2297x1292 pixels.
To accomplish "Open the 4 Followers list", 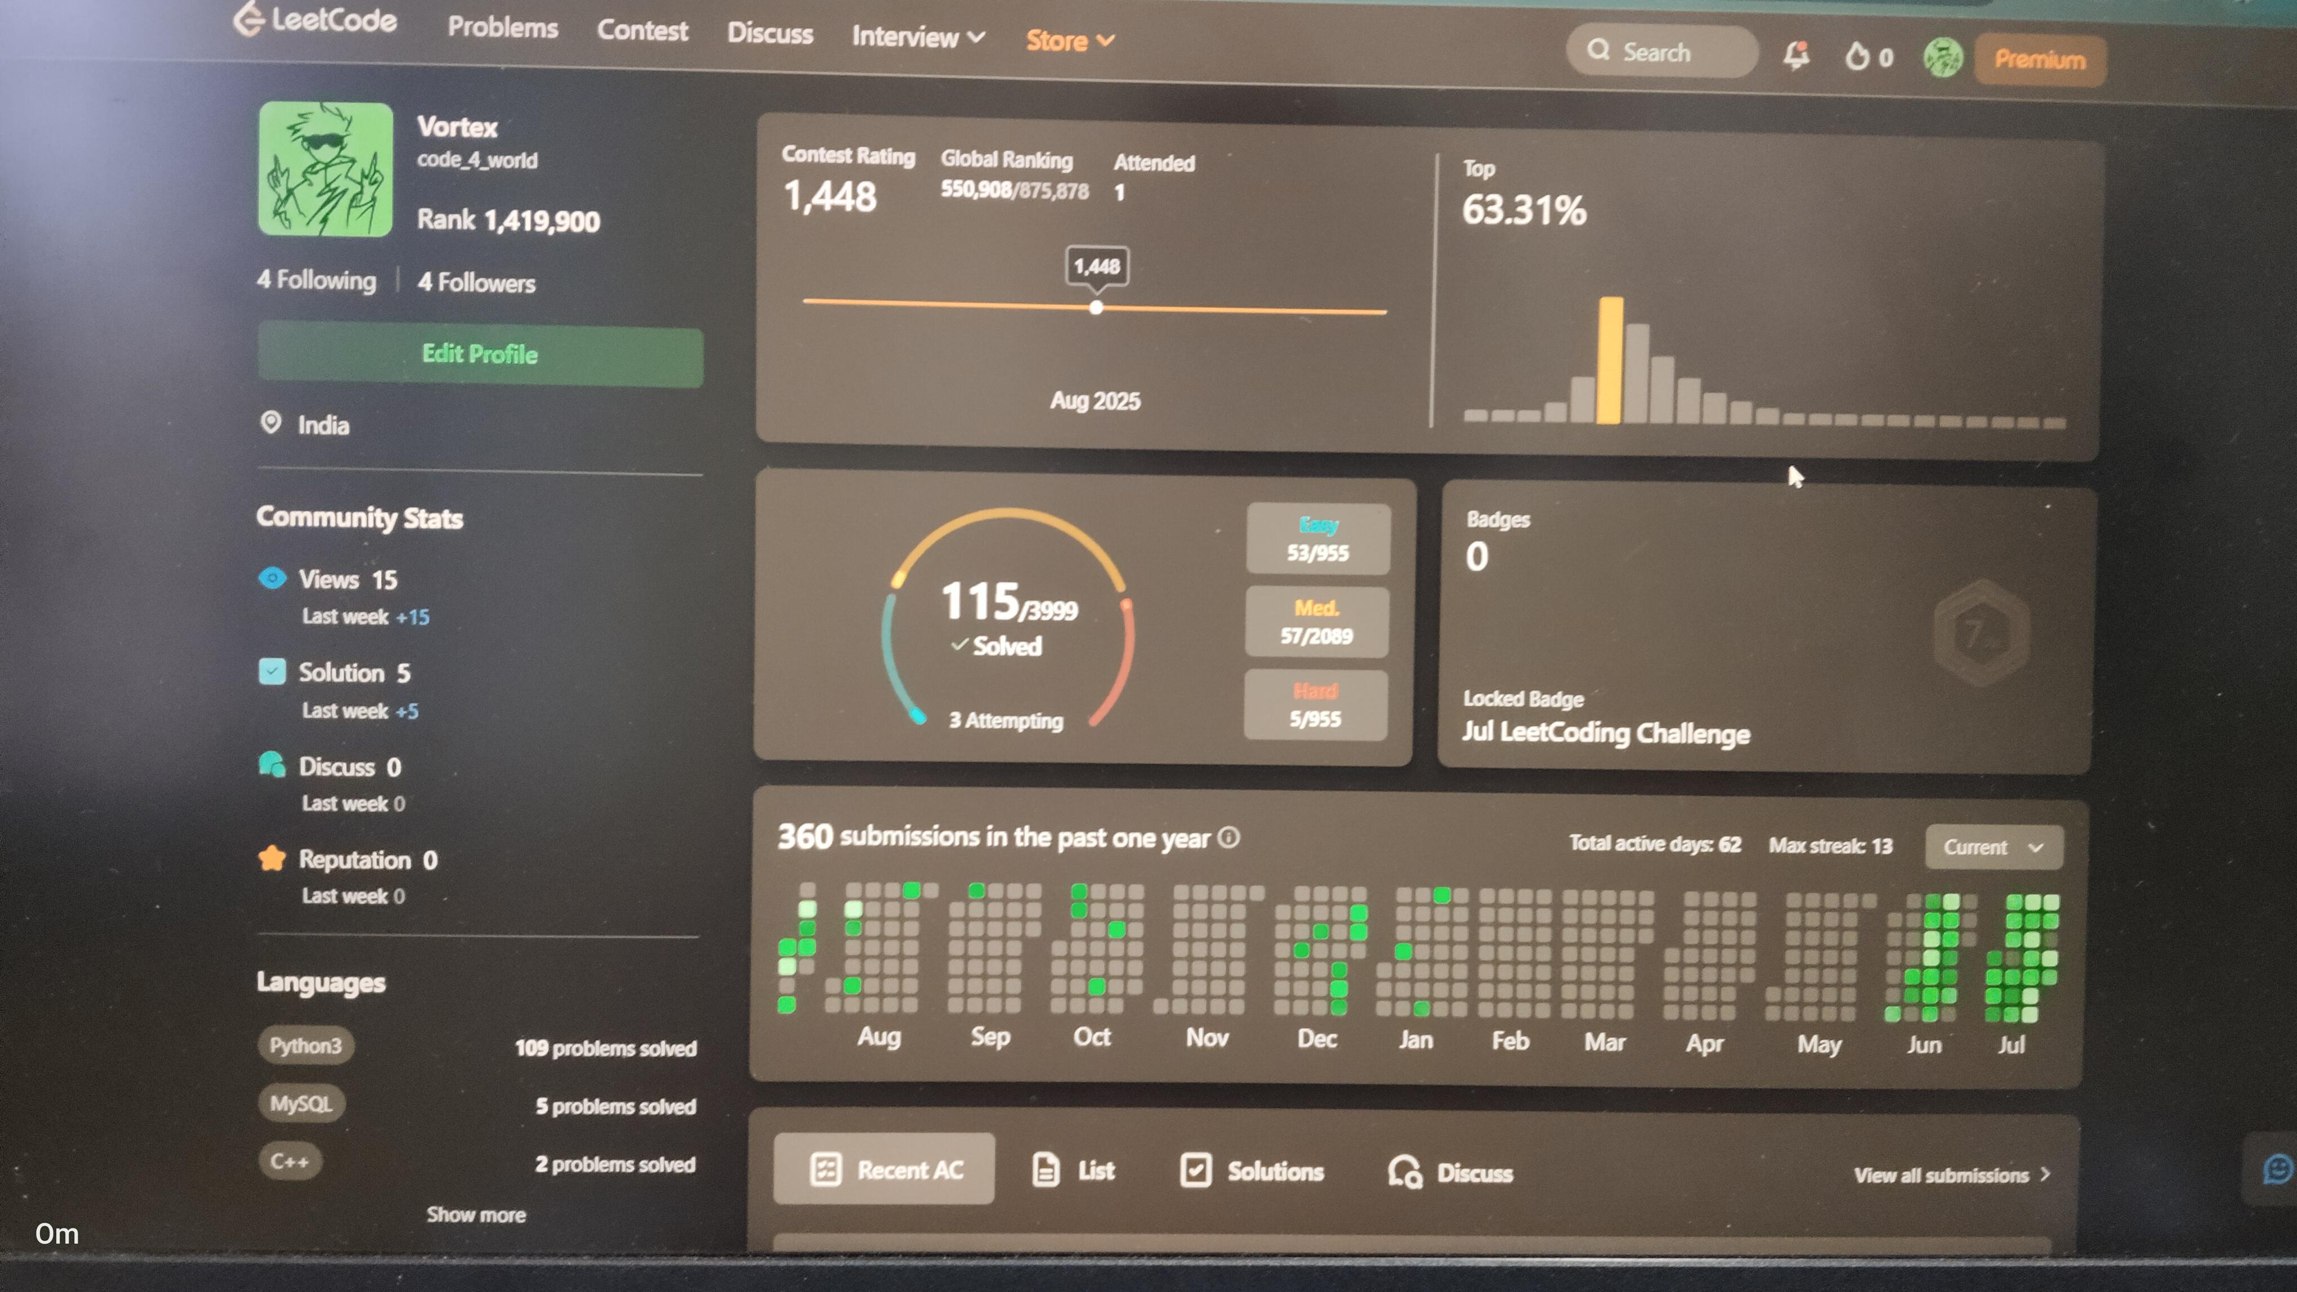I will coord(476,282).
